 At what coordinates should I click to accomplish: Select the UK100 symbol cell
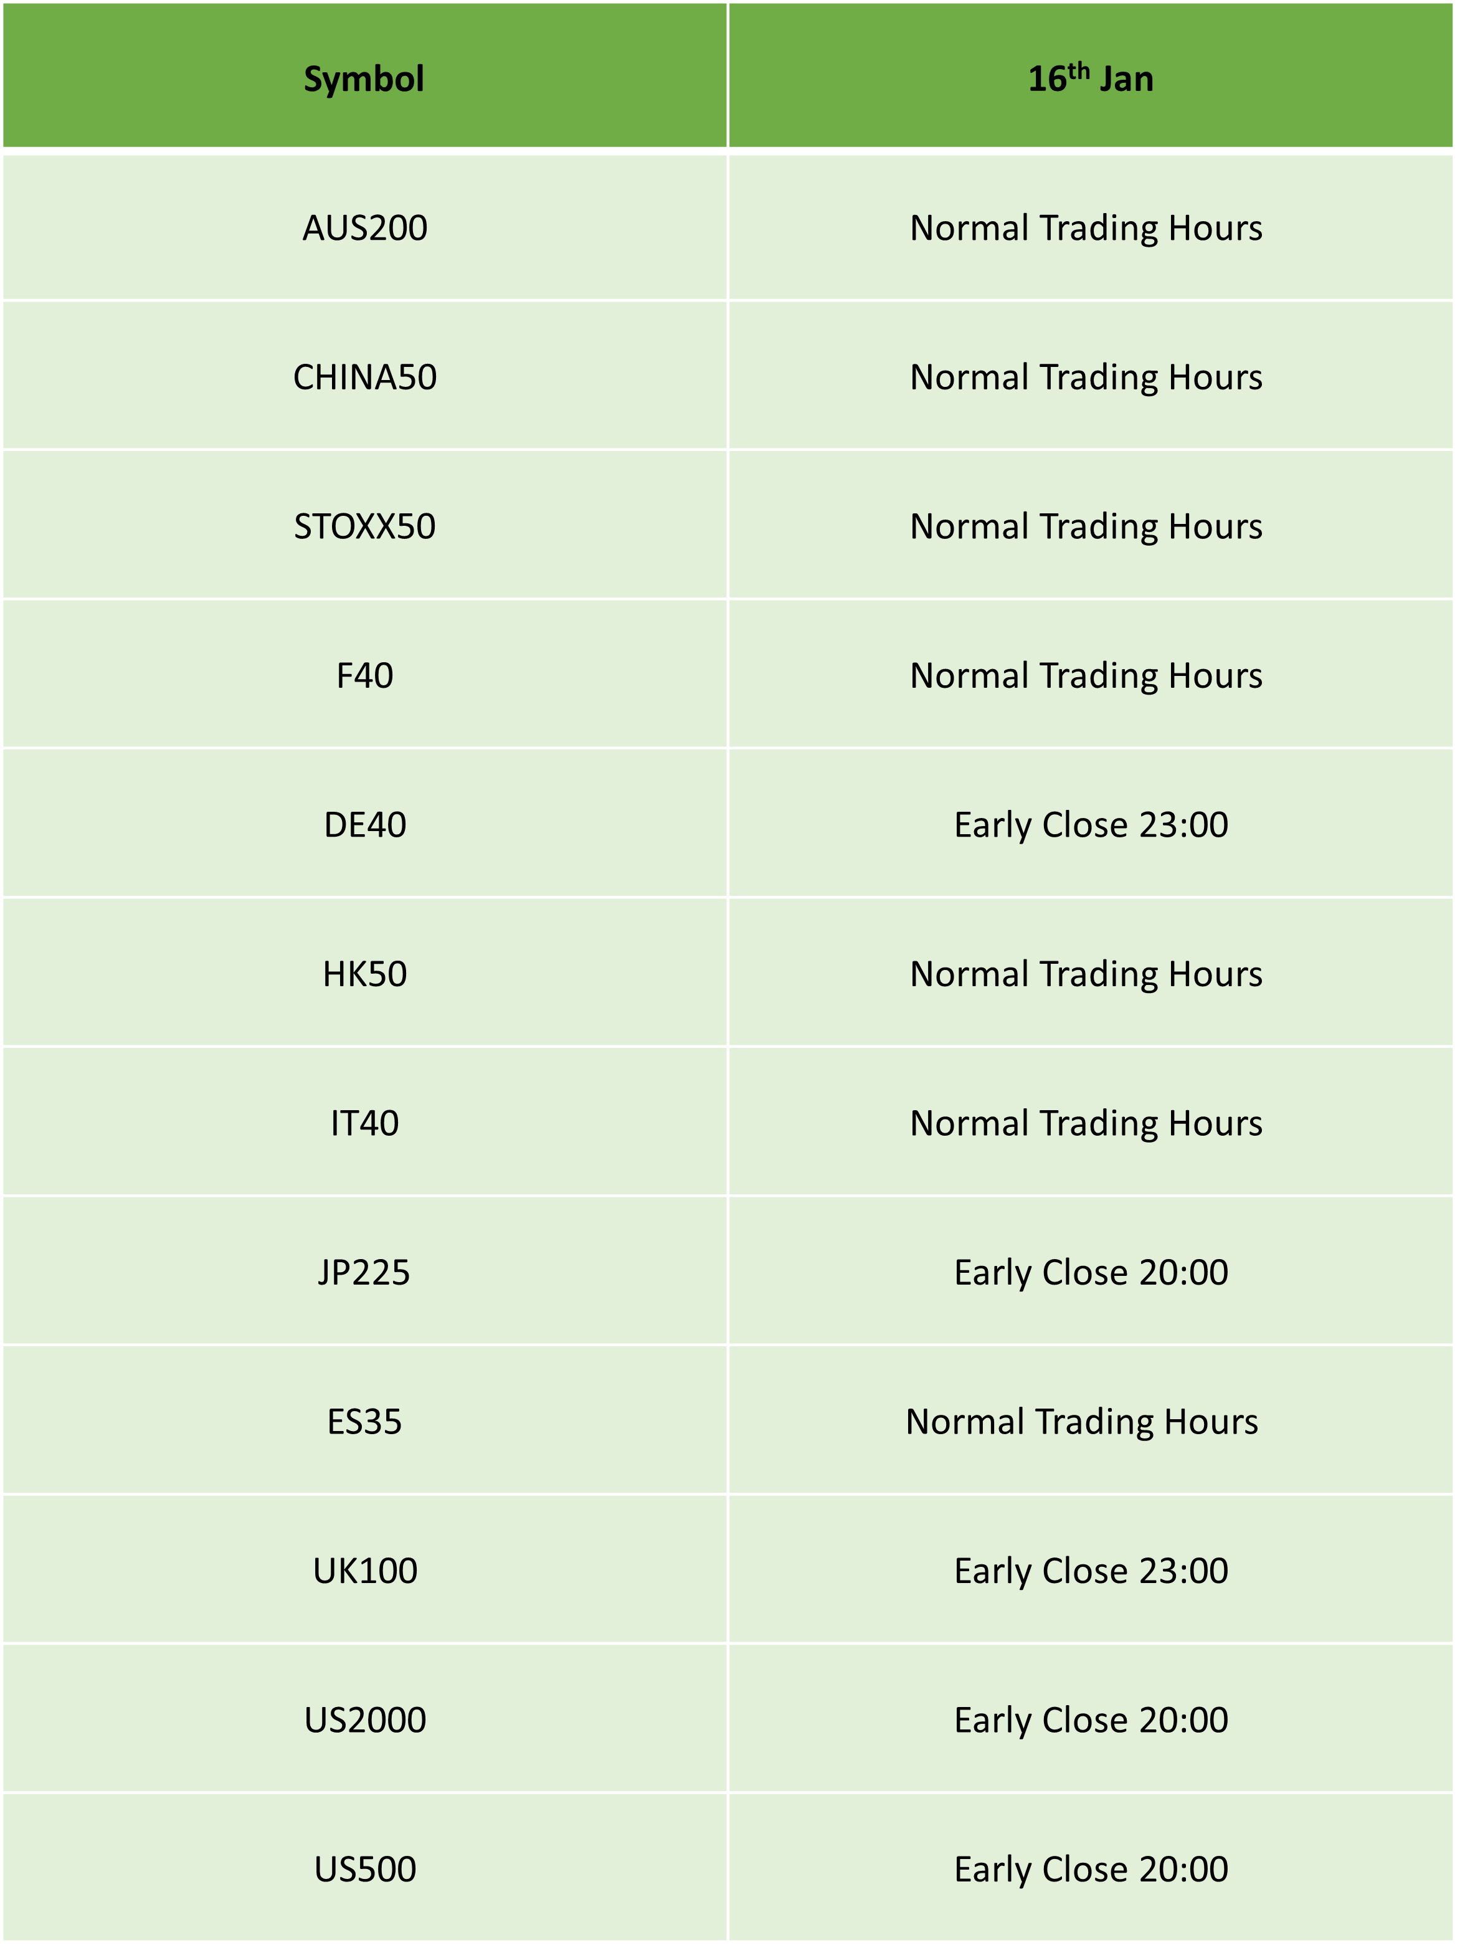tap(365, 1571)
